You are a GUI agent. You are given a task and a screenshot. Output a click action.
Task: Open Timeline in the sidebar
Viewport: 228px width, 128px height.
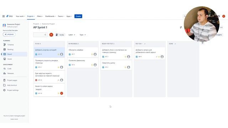(14, 45)
